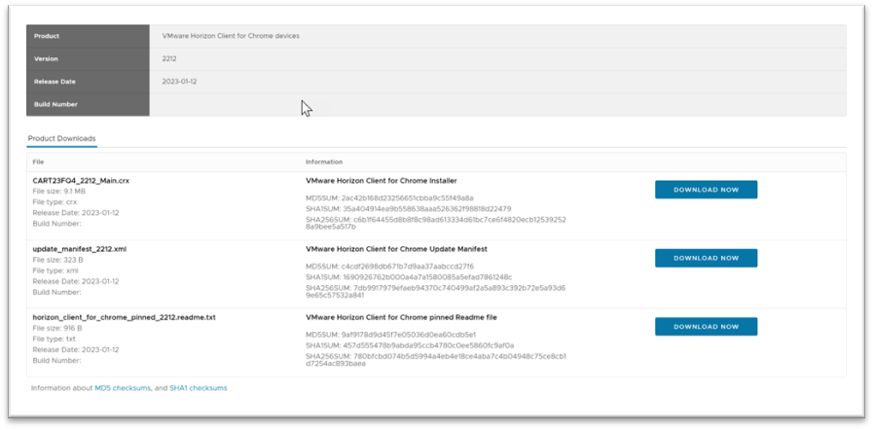Select the CART23FQ4_2212_Main.crx file name

(80, 181)
